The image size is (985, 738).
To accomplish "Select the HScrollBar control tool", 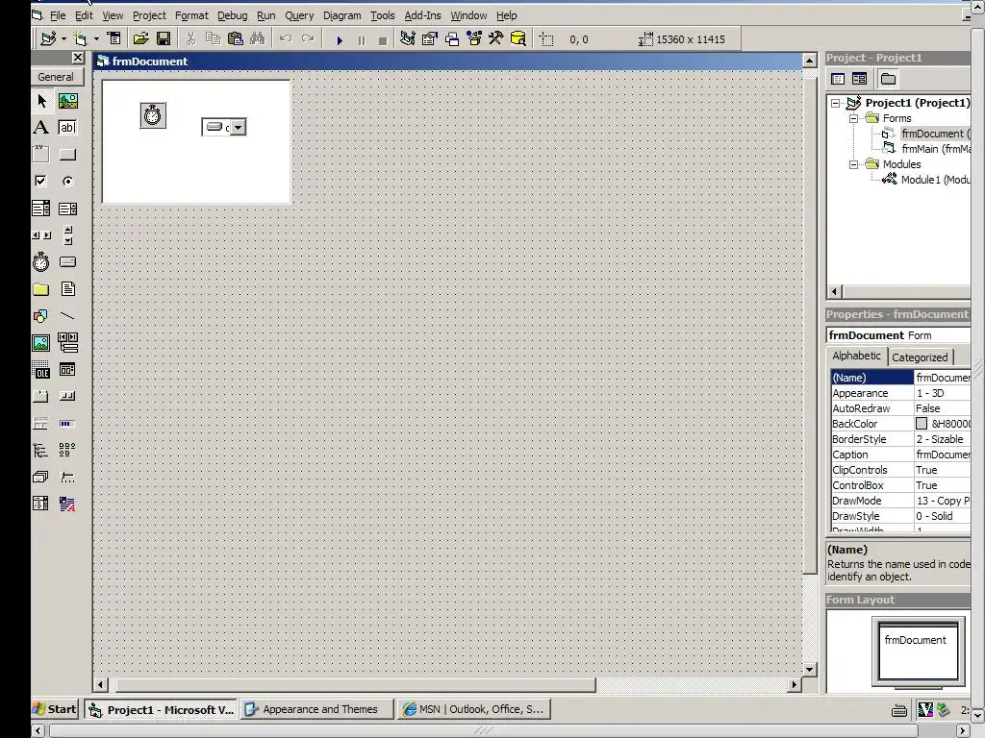I will coord(41,235).
